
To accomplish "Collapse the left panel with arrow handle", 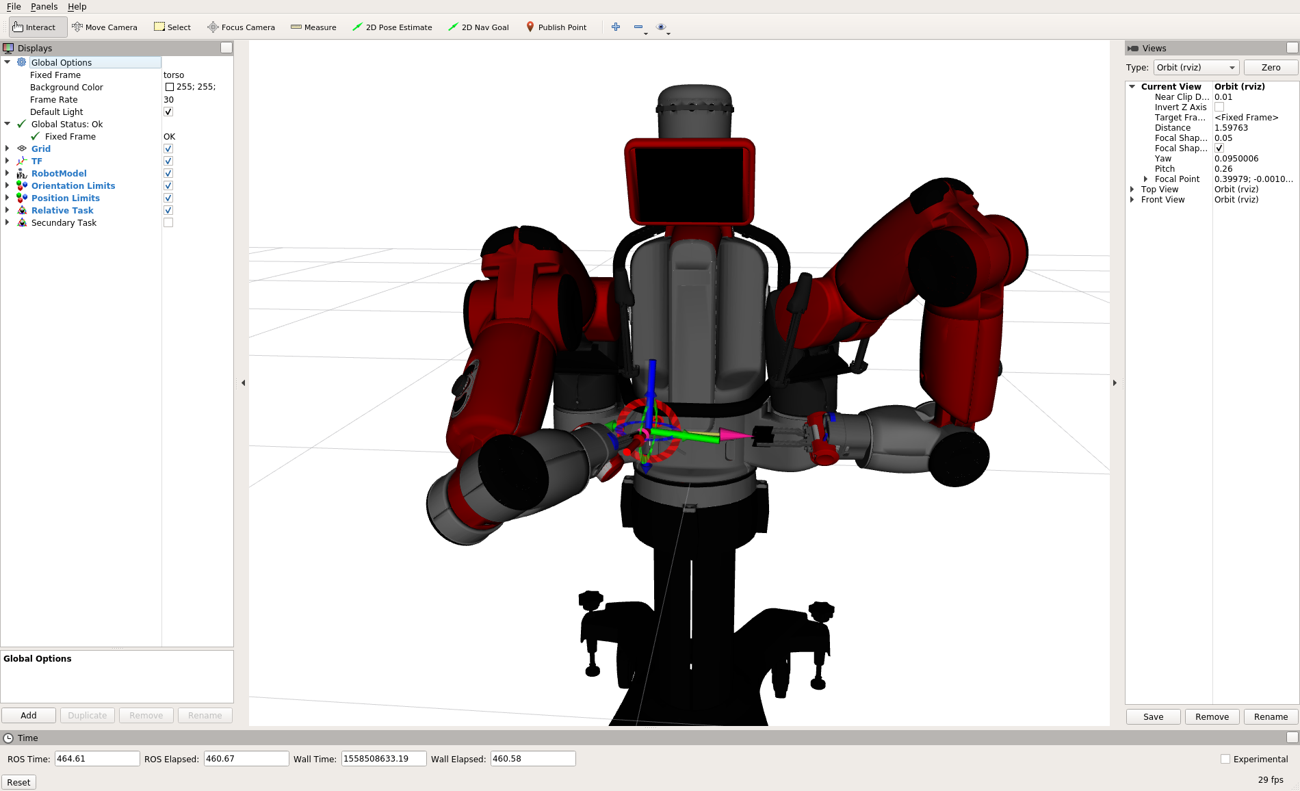I will (x=243, y=382).
